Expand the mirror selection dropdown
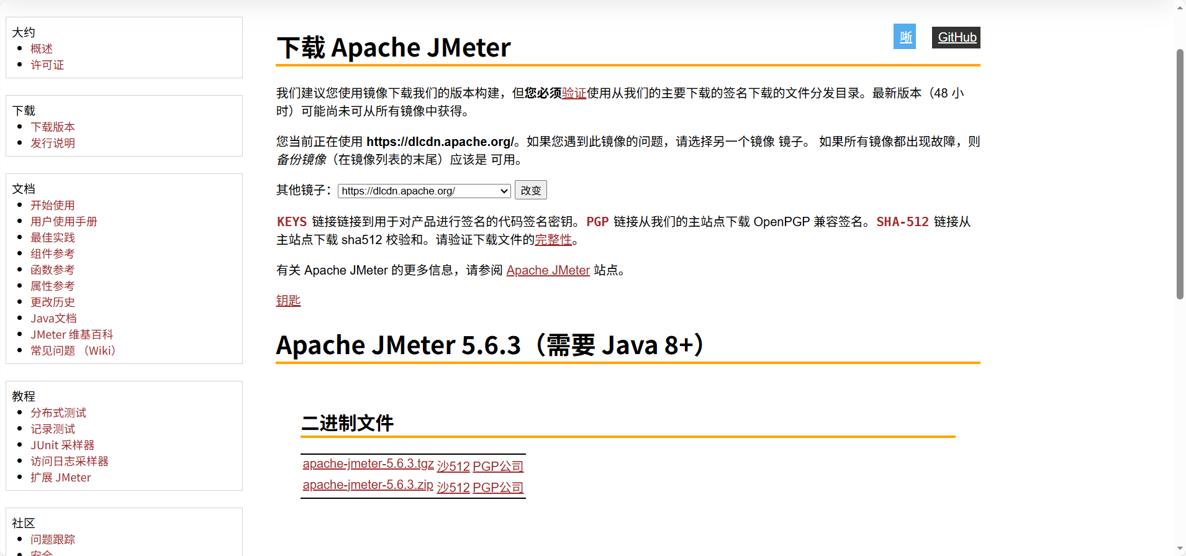This screenshot has height=556, width=1186. 424,191
